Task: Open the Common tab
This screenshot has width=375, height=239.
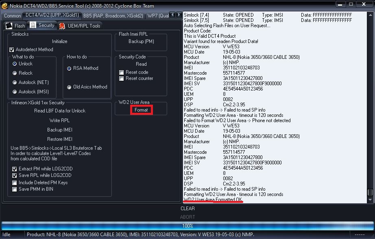Action: pyautogui.click(x=13, y=15)
